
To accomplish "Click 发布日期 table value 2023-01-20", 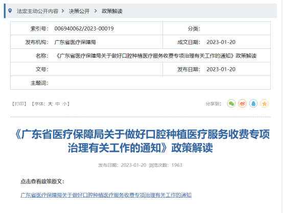I will 221,69.
